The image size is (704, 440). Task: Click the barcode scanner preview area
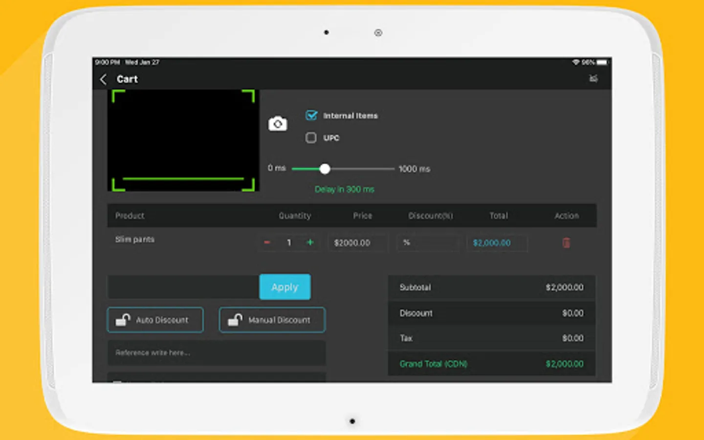183,140
